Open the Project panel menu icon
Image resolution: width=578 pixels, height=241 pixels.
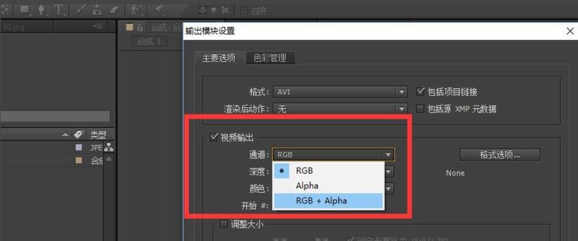[x=97, y=26]
